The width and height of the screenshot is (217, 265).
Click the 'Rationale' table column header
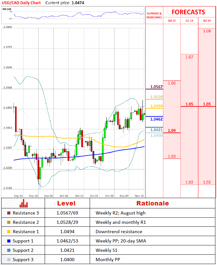pos(153,203)
